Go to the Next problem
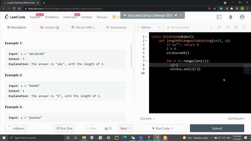Image resolution: width=251 pixels, height=141 pixels. coord(125,128)
